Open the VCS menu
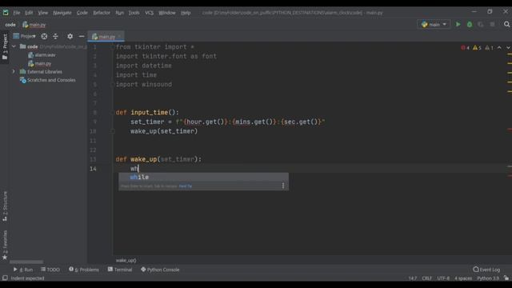512x288 pixels. point(150,13)
